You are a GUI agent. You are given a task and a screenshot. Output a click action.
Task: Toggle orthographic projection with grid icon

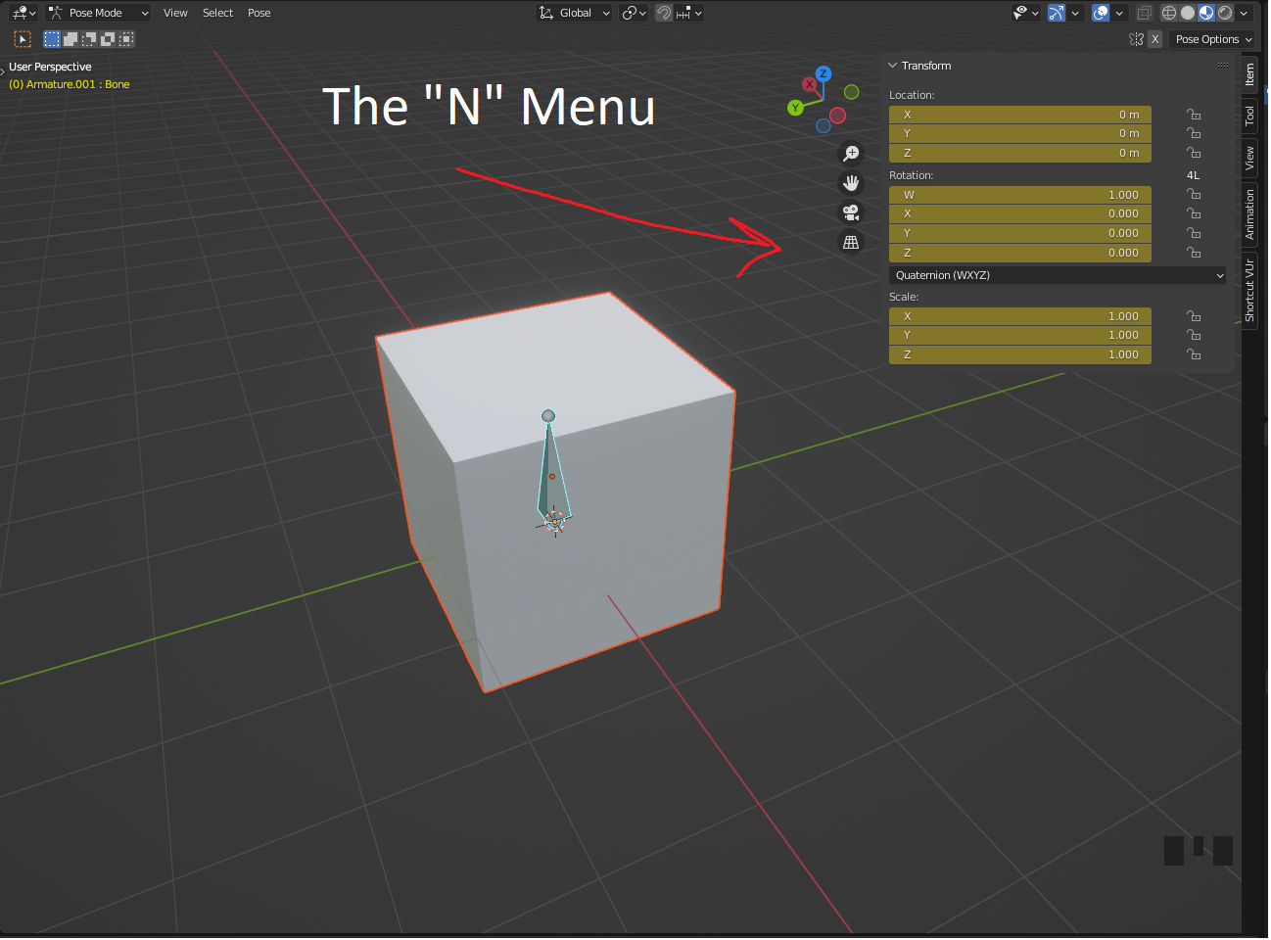(851, 242)
